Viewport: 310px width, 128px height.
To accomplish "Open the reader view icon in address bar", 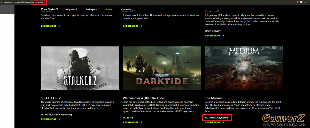I will tap(298, 2).
